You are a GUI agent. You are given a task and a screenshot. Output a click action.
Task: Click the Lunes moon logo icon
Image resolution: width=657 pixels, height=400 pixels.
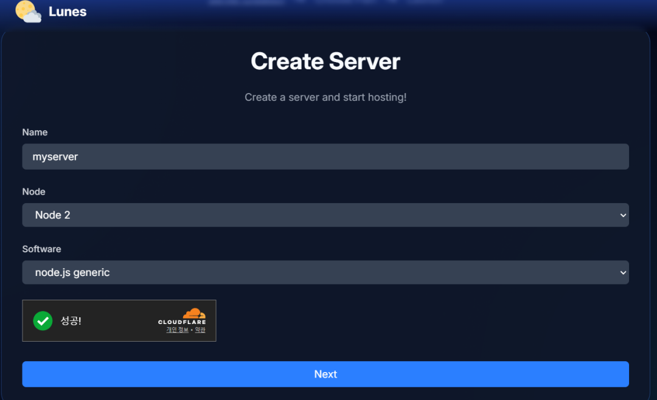point(28,12)
